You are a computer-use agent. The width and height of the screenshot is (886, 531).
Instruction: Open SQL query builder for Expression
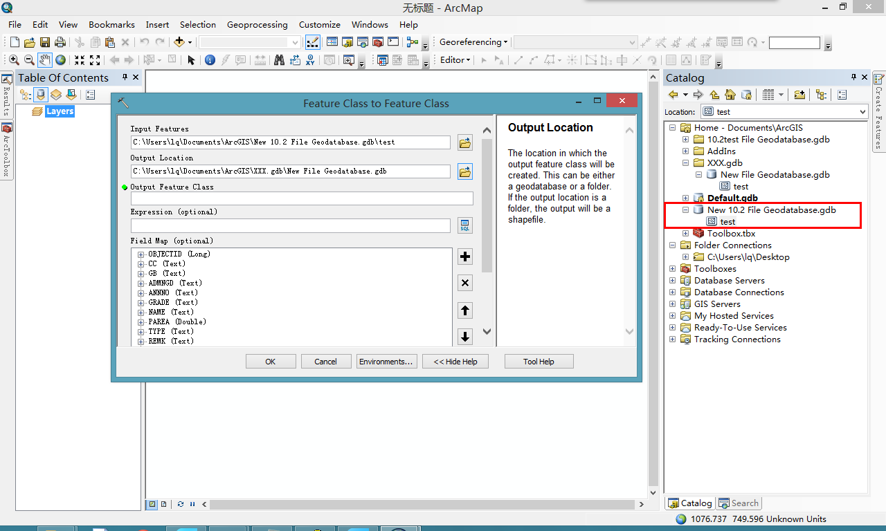465,225
